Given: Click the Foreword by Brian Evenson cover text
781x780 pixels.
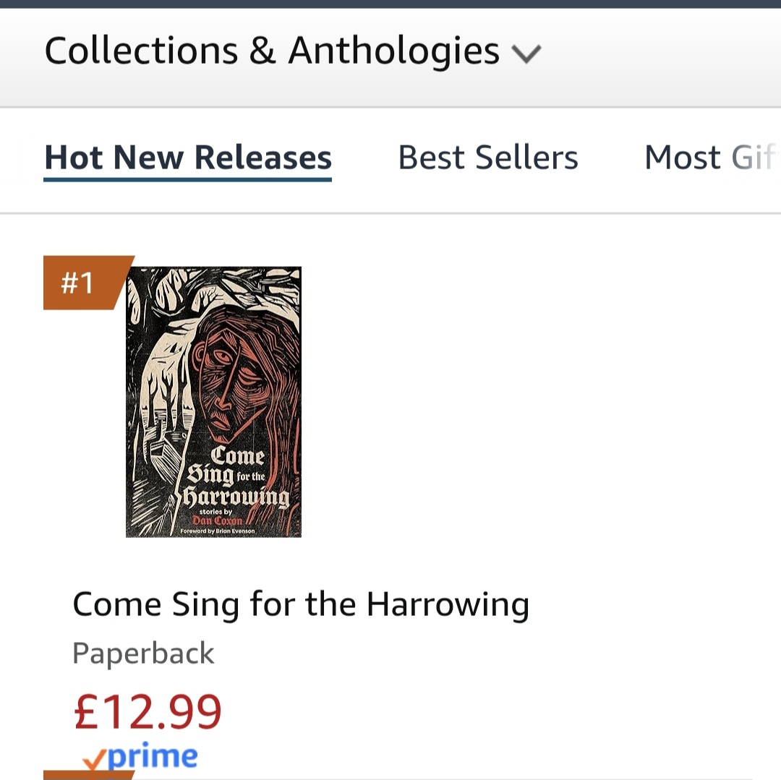Looking at the screenshot, I should coord(217,531).
